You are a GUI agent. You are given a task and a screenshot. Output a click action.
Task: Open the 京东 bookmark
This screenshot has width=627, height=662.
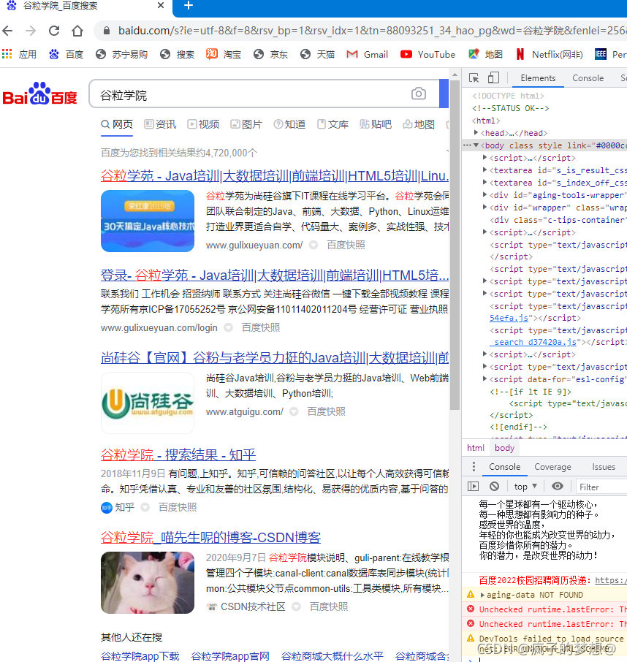click(x=271, y=55)
